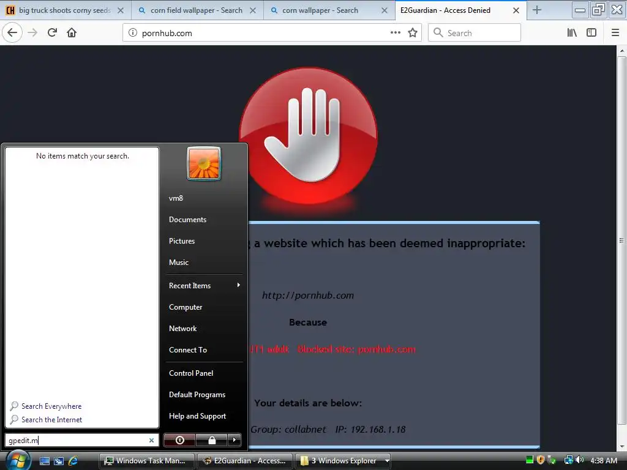This screenshot has height=470, width=627.
Task: Open Default Programs from Start menu
Action: point(197,395)
